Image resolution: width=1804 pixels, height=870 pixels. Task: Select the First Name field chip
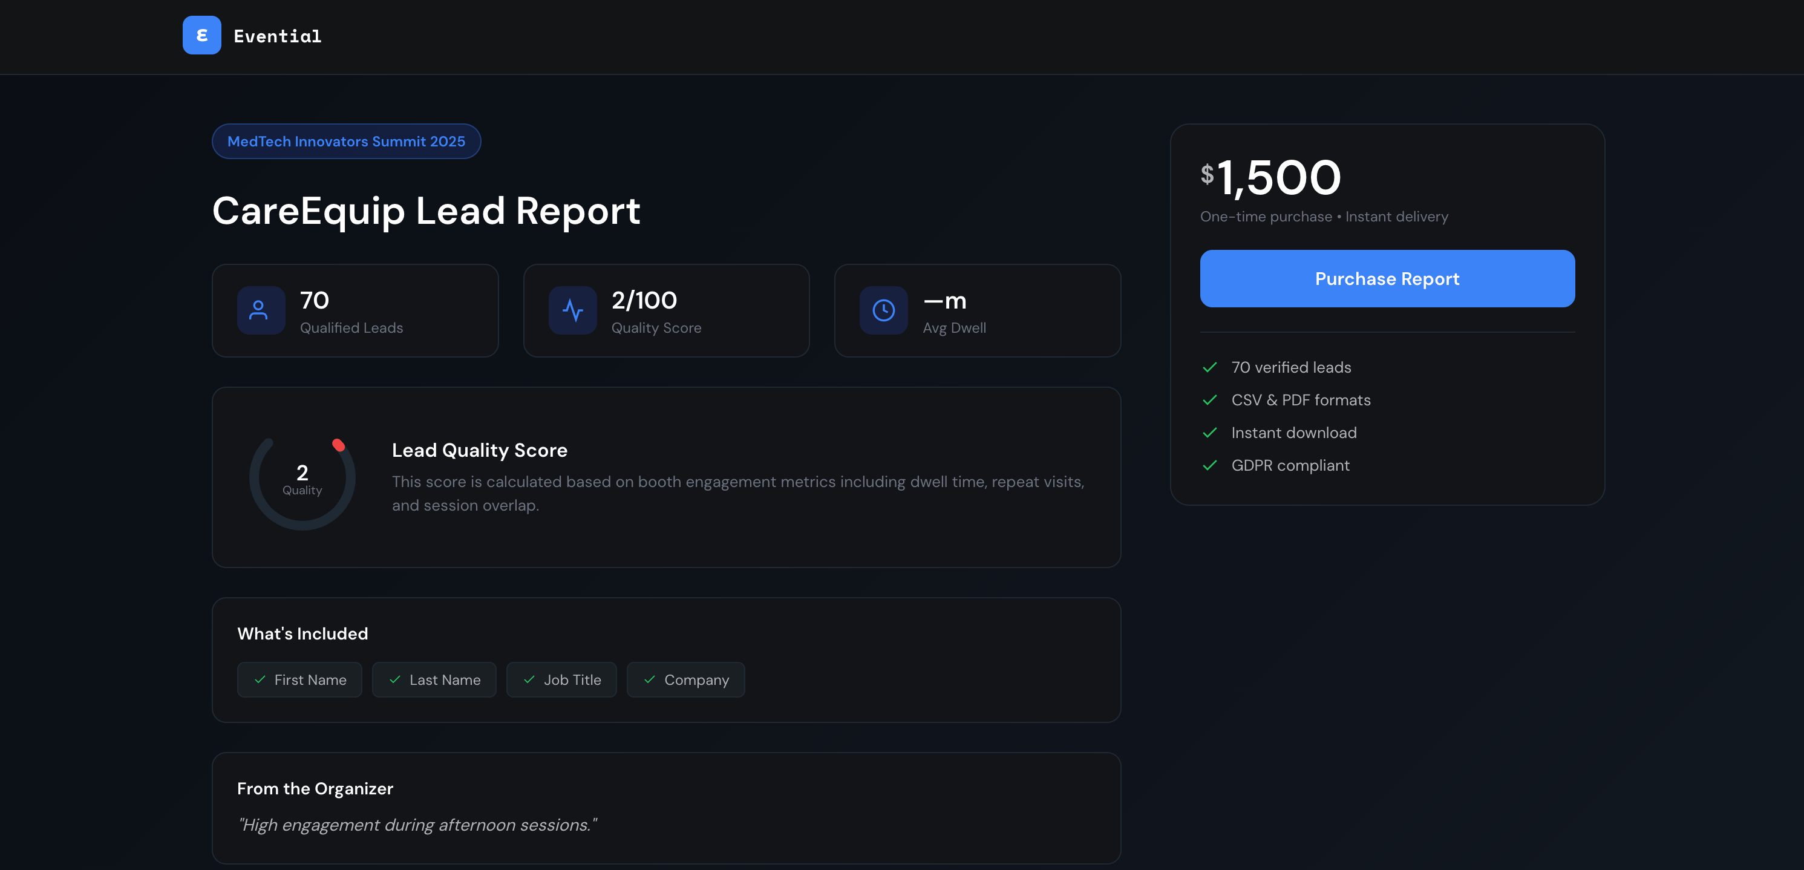[299, 680]
